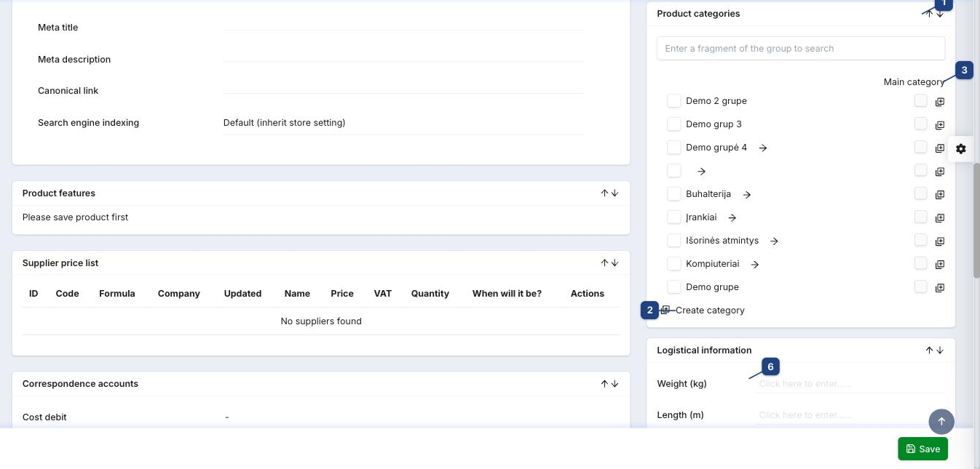Save the product with the Save button
Viewport: 980px width, 469px height.
922,449
